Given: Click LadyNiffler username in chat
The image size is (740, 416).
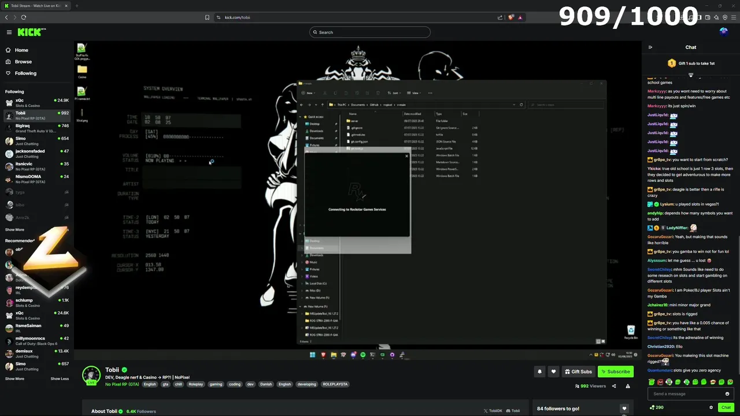Looking at the screenshot, I should (677, 228).
